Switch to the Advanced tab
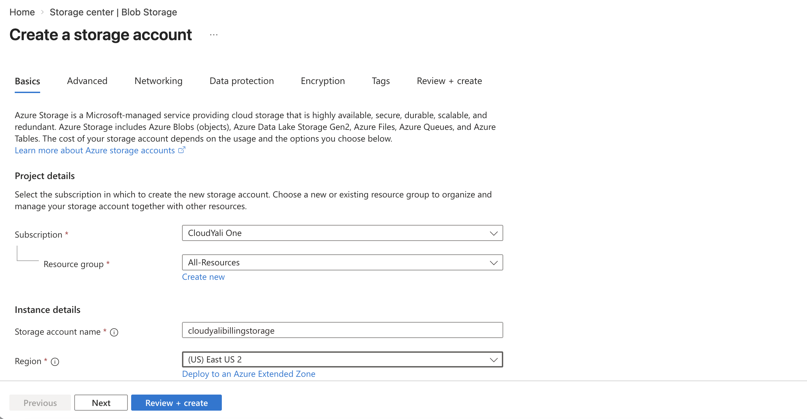Screen dimensions: 807x419 pos(87,81)
